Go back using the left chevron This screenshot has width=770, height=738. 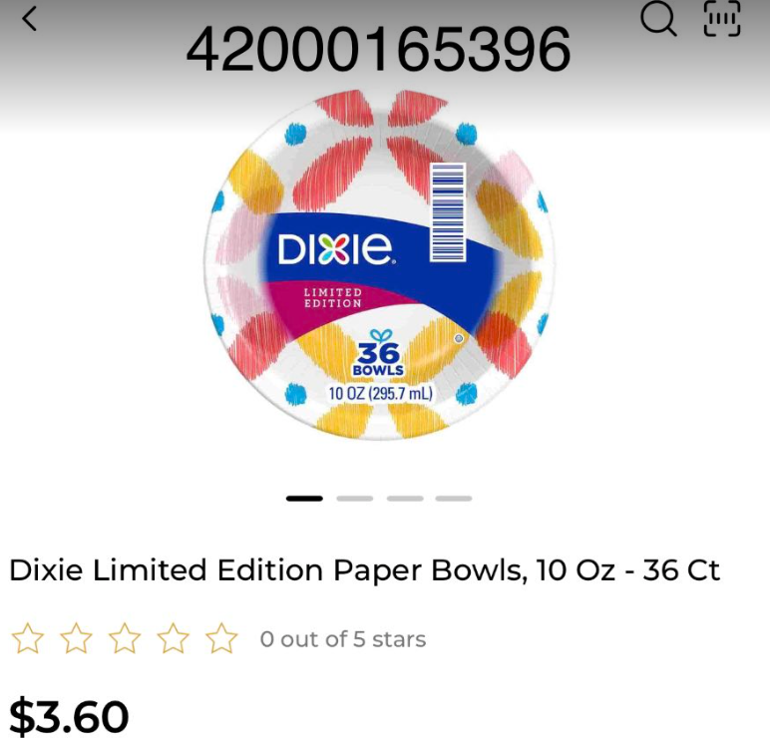coord(29,20)
